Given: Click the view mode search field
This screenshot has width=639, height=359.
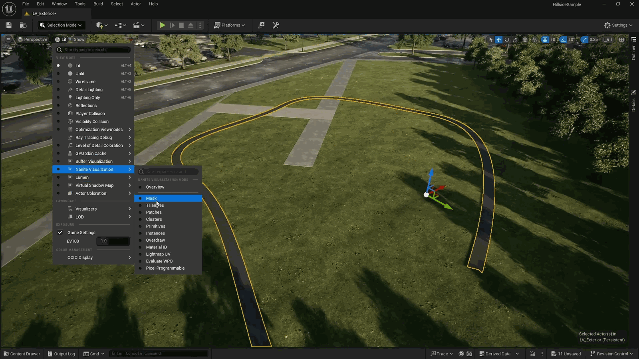Looking at the screenshot, I should 93,50.
